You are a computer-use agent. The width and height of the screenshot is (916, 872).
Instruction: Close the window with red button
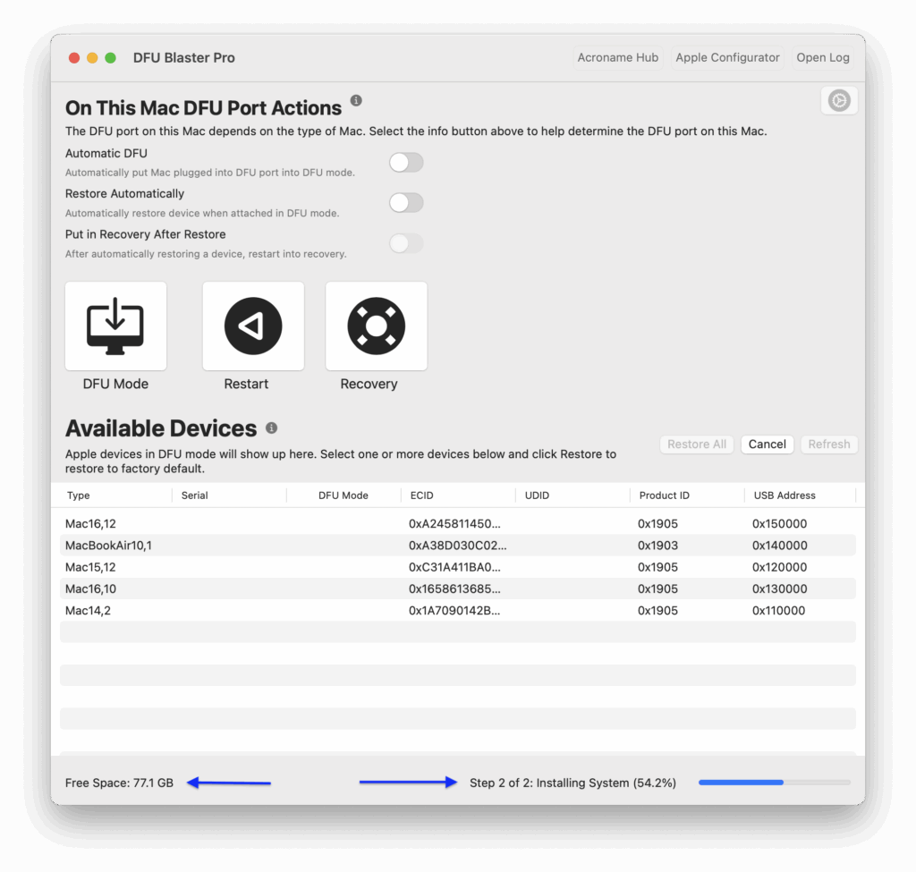tap(74, 58)
